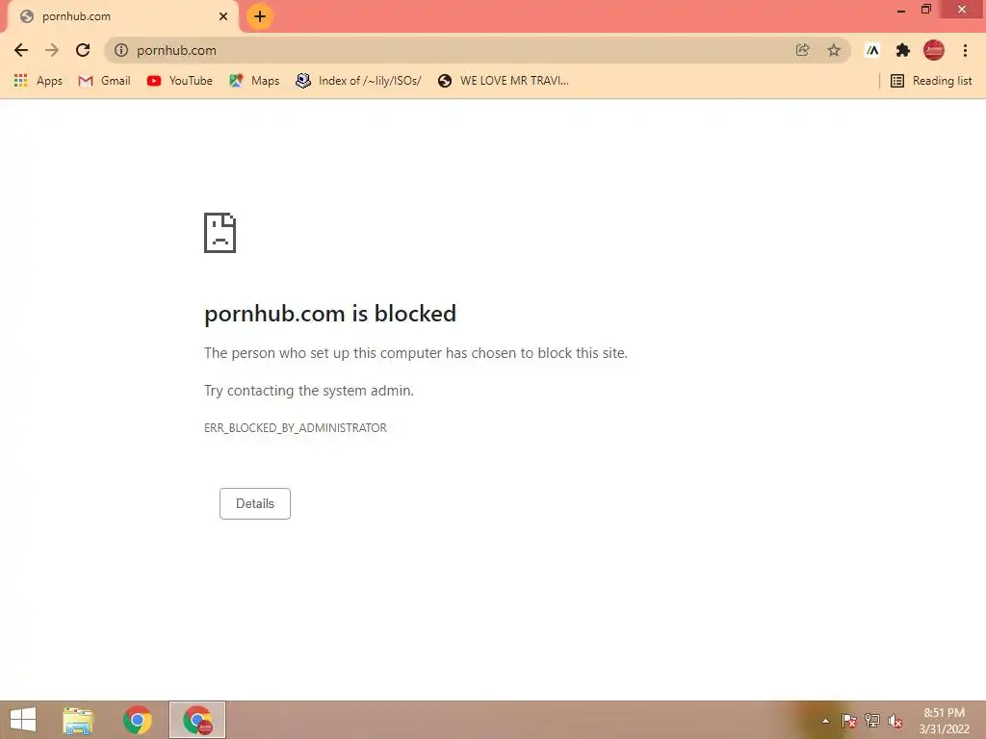Open the share this page icon
This screenshot has width=986, height=739.
802,50
